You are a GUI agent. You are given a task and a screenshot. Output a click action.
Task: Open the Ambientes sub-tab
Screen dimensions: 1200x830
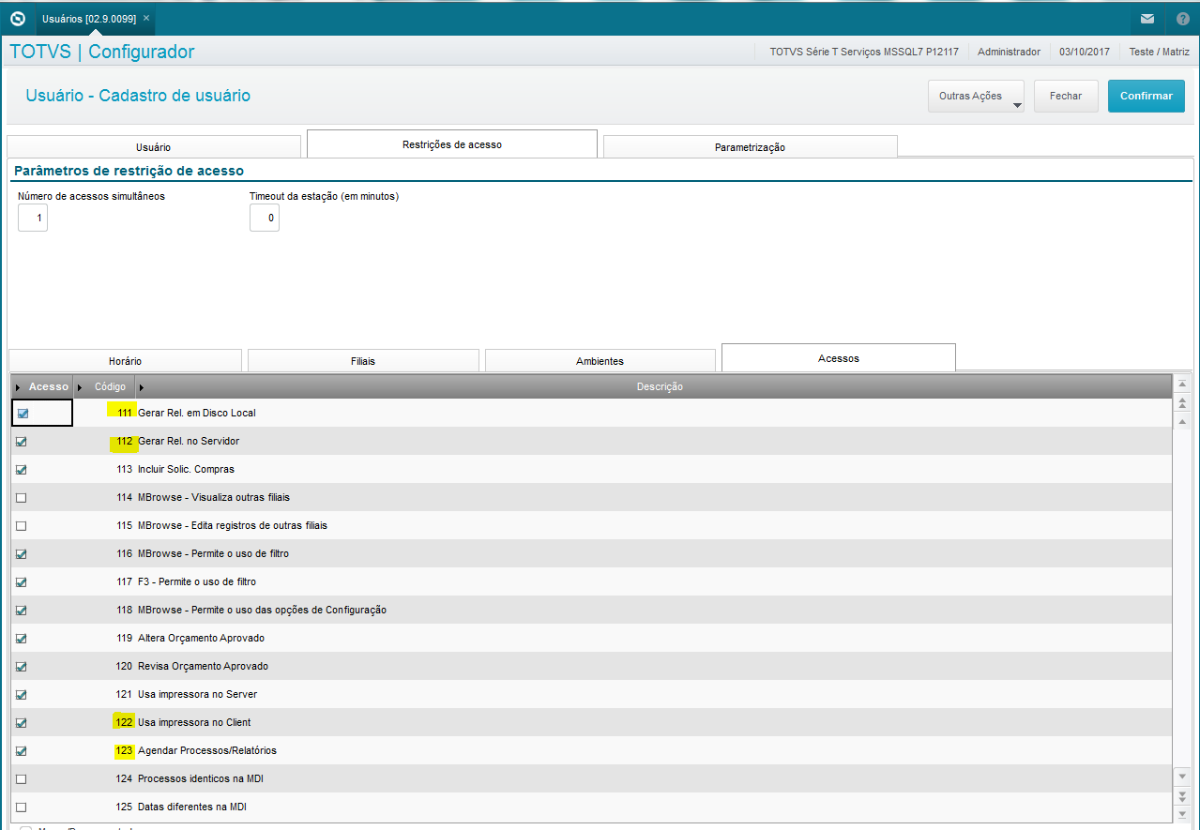(600, 361)
